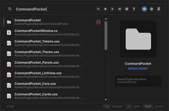
Task: Click the search magnifier icon
Action: coord(10,9)
